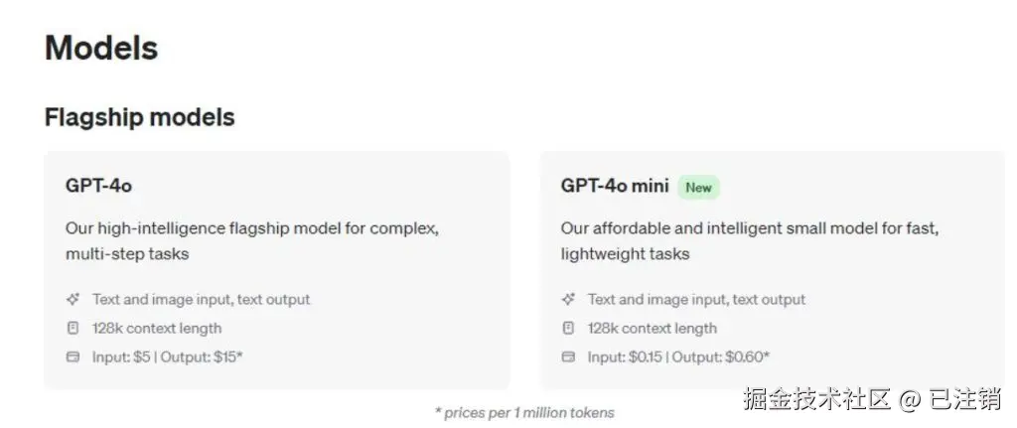Screen dimensions: 1017x428
Task: Click the sparkle icon in the GPT-4o mini card
Action: (x=568, y=299)
